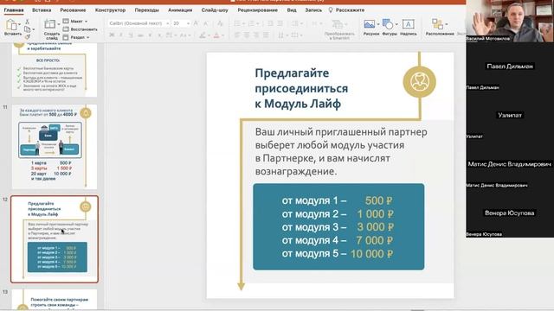Screen dimensions: 554x311
Task: Click the clear formatting icon
Action: (x=220, y=23)
